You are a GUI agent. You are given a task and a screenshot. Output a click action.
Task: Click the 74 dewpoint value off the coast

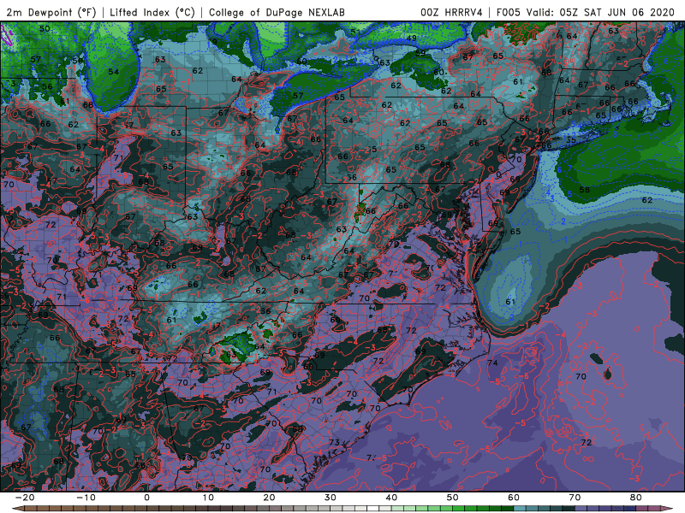(492, 363)
